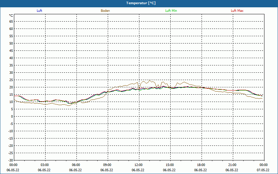
Task: Click the 12:00 time axis label
Action: [139, 165]
